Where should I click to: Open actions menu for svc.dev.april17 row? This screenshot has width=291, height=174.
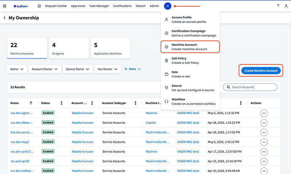[x=264, y=152]
